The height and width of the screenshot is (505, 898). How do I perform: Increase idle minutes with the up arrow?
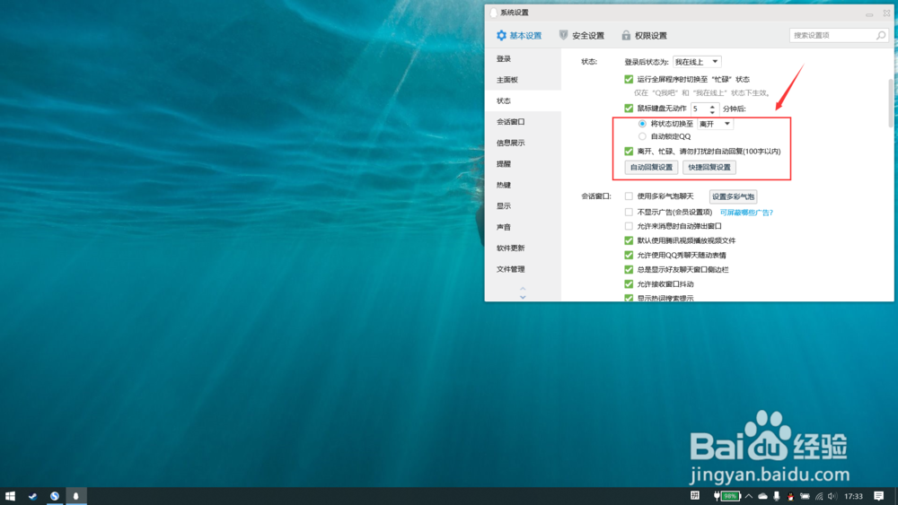[x=712, y=106]
